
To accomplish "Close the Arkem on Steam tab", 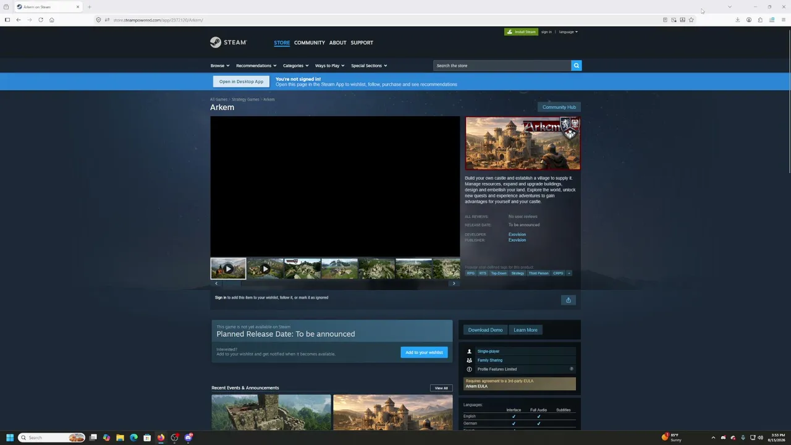I will click(78, 7).
